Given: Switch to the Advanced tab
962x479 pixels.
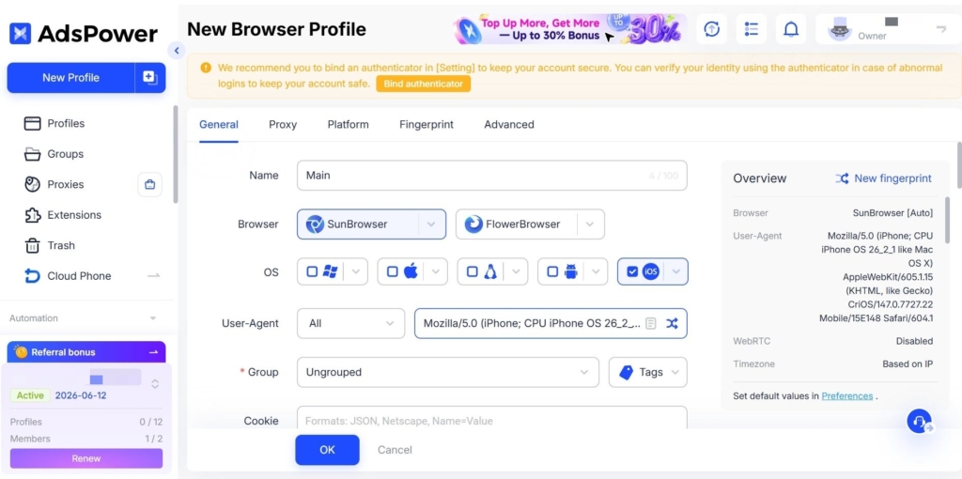Looking at the screenshot, I should (x=509, y=125).
